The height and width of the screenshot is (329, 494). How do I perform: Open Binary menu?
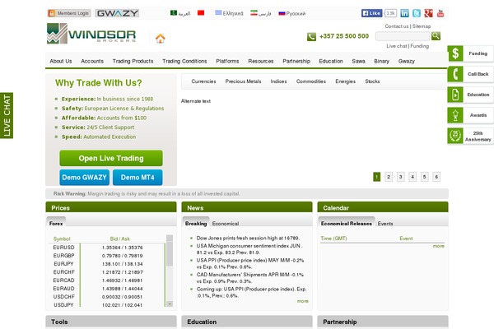(x=381, y=61)
